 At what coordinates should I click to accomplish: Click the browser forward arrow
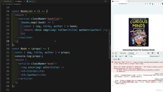click(115, 4)
